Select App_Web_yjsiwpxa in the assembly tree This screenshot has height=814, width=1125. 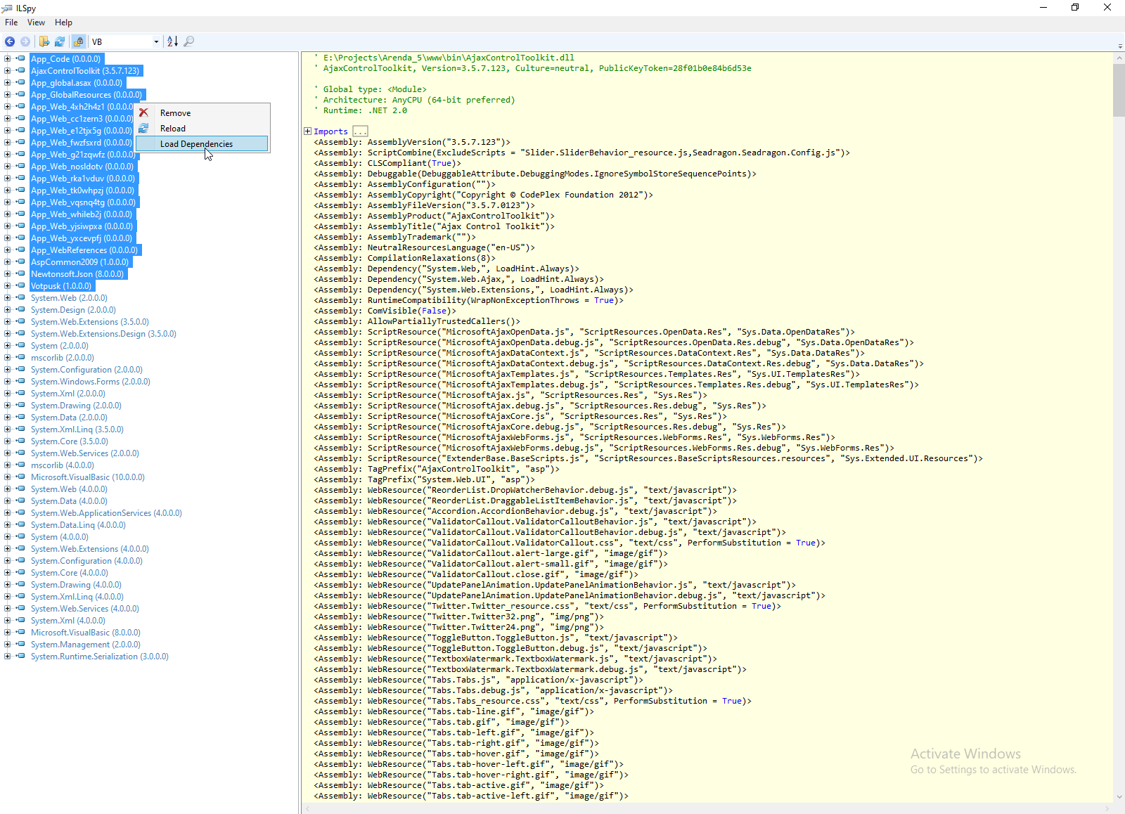(x=82, y=226)
